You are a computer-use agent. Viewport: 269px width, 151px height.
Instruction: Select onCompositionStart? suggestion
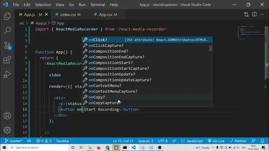[147, 62]
